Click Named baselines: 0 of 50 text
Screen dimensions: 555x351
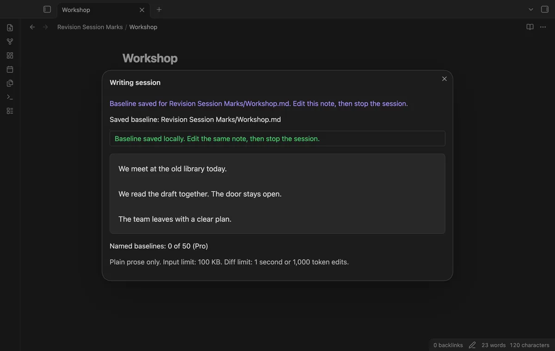(x=159, y=246)
